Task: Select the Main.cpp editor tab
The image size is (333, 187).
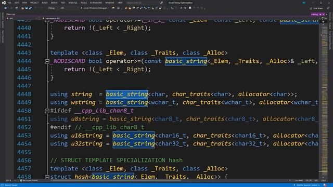Action: click(x=10, y=14)
